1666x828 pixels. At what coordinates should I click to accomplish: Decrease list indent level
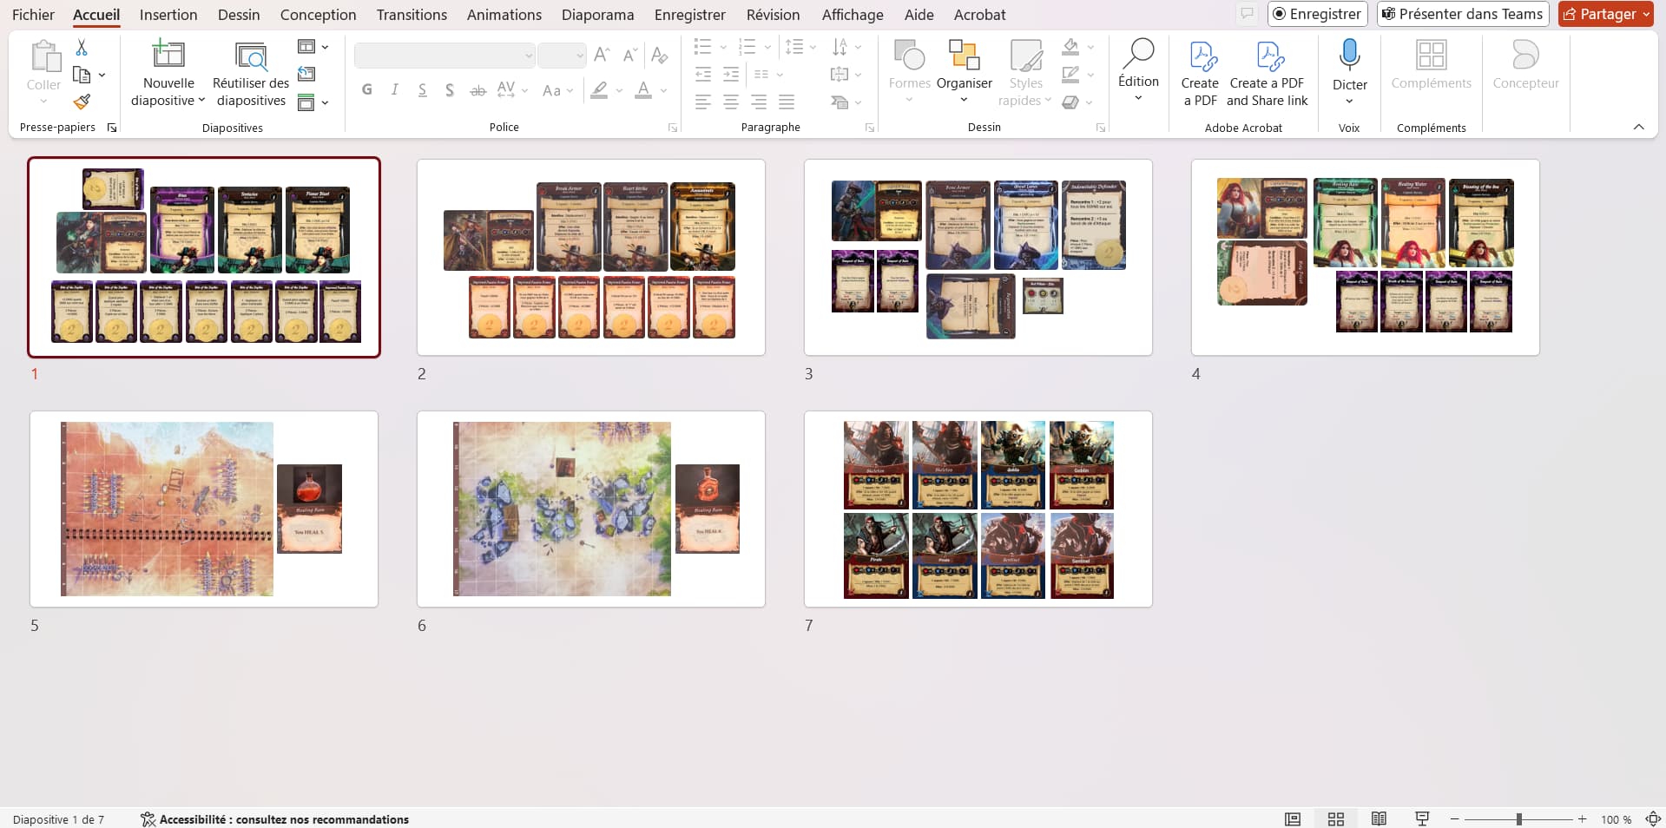pos(703,75)
